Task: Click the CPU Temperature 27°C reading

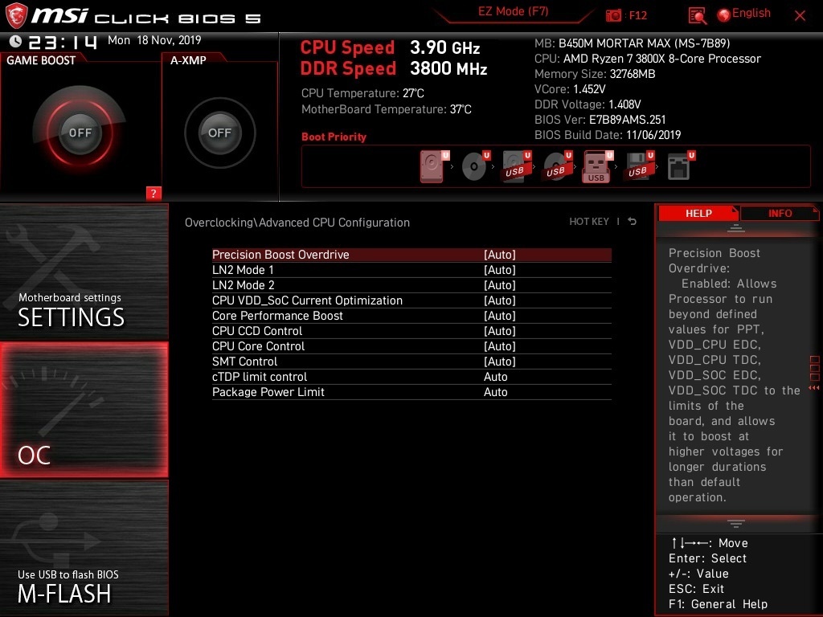Action: [362, 93]
